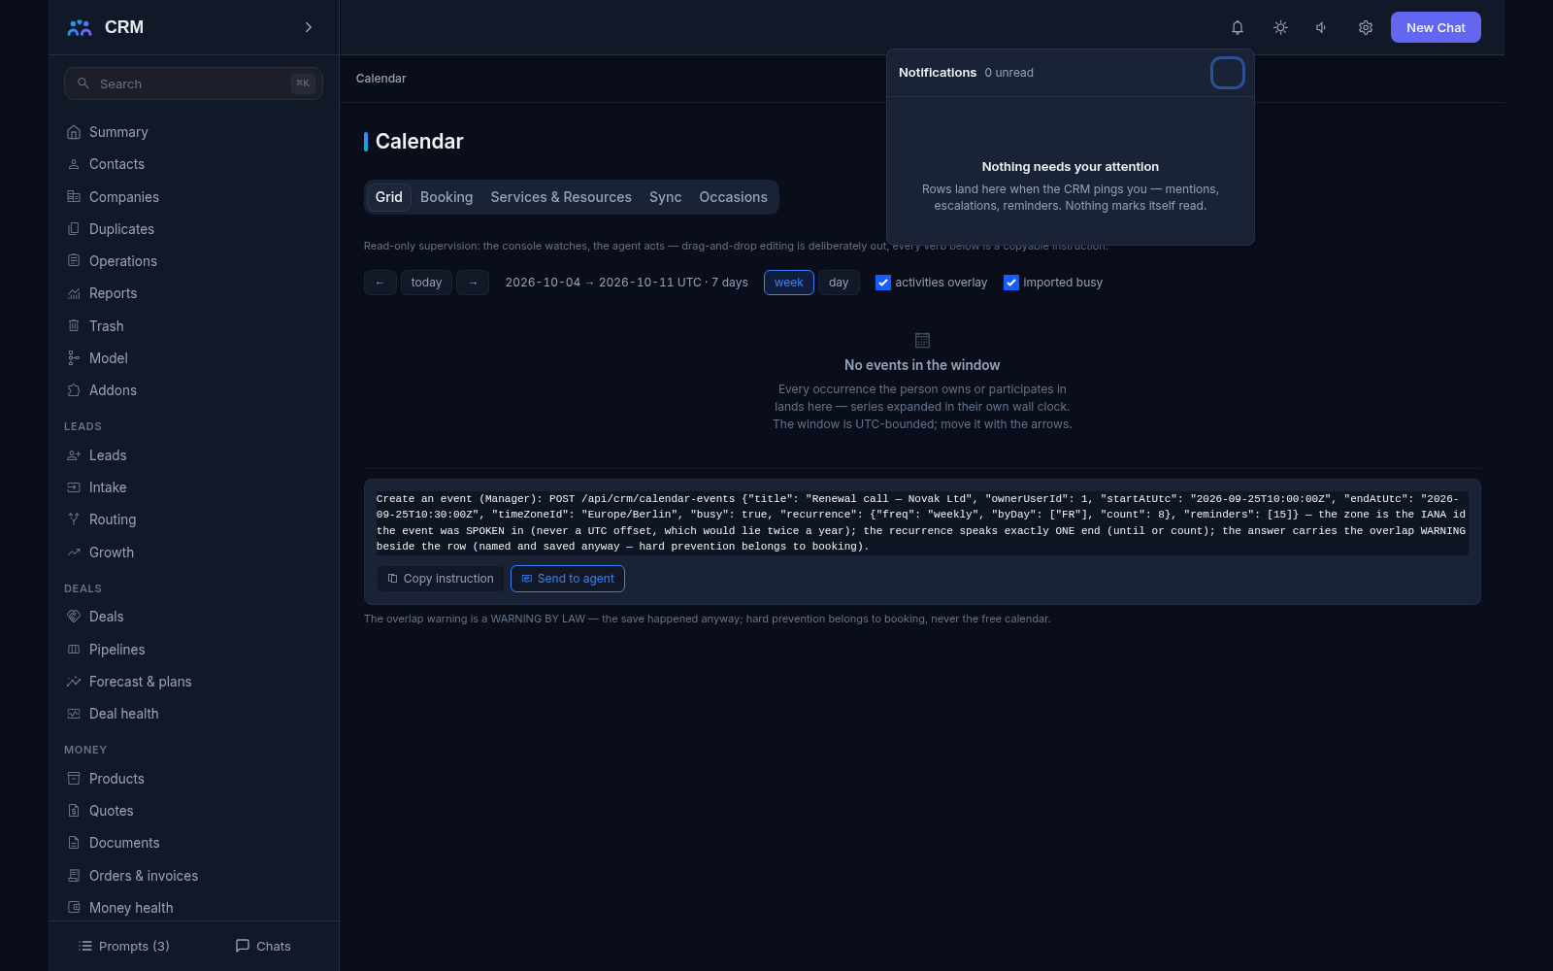Open Prompts (3) list
Screen dimensions: 1553x971
[x=124, y=946]
